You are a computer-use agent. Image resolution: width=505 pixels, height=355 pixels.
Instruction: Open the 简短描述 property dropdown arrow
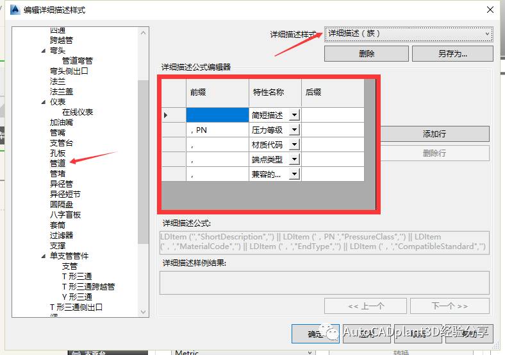click(294, 115)
